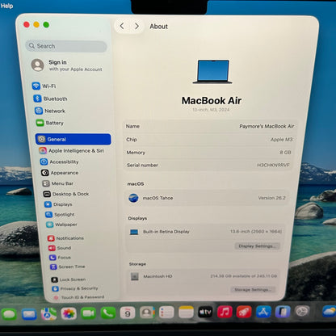Click the memory value "8 GB"

[x=285, y=152]
